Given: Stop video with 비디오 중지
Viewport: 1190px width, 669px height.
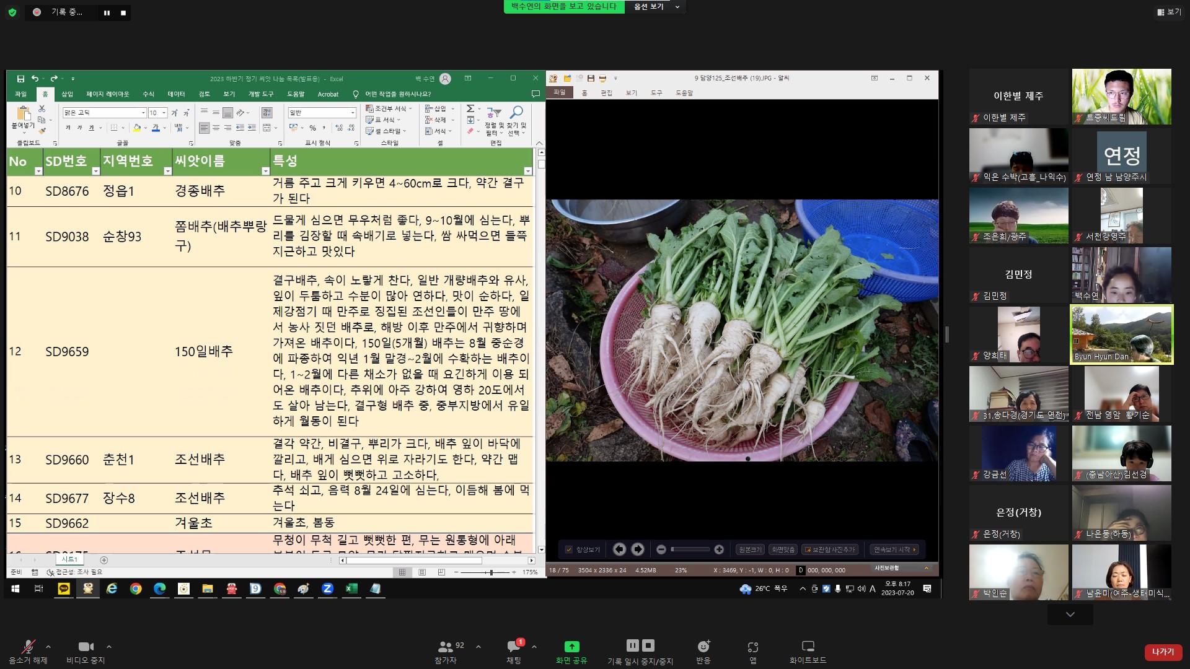Looking at the screenshot, I should 86,652.
